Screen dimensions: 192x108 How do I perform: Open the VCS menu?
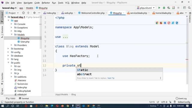coord(67,3)
